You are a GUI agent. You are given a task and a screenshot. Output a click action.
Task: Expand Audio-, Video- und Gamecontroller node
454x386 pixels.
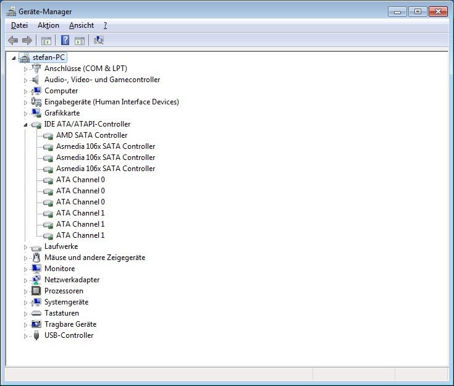tap(25, 80)
